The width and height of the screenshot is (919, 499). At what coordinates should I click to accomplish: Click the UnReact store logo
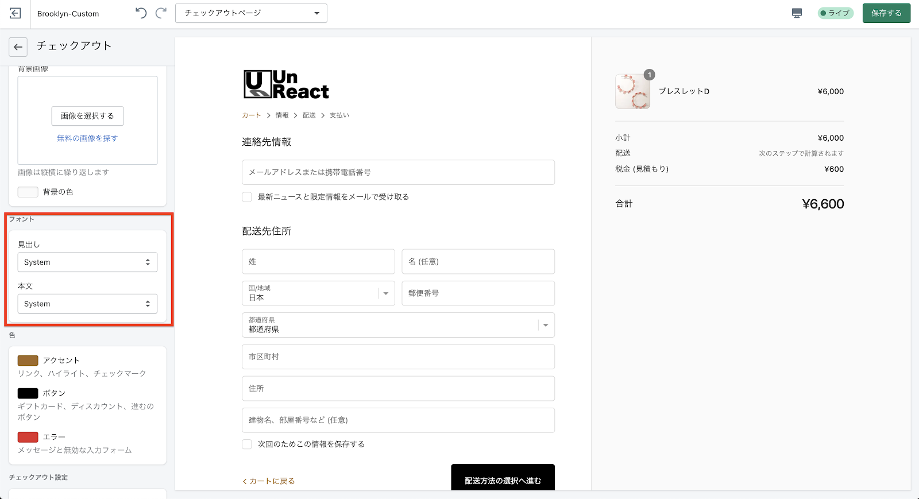[286, 84]
